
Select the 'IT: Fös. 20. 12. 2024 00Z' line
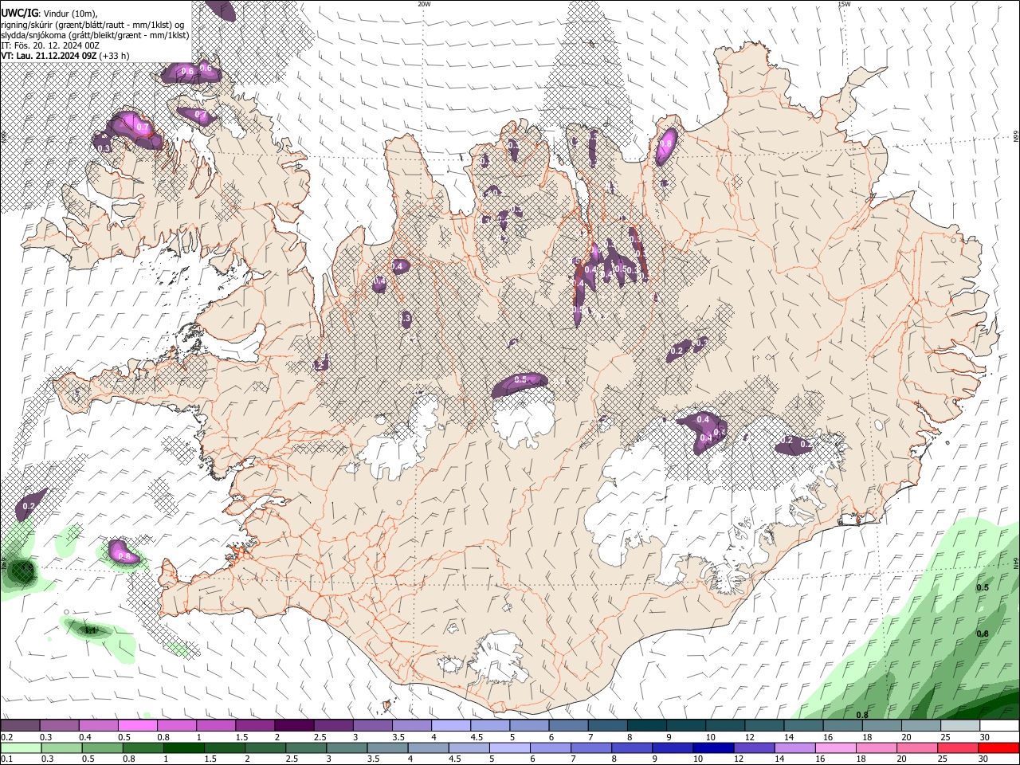[50, 45]
